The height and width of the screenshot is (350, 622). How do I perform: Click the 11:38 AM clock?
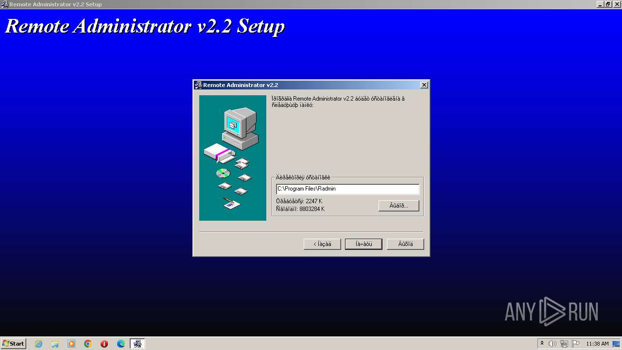coord(597,344)
